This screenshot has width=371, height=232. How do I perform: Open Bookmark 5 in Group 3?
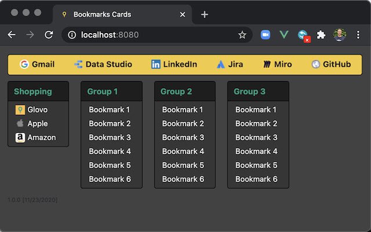point(256,165)
